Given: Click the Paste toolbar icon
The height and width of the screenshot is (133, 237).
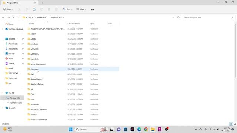Looking at the screenshot, I should coord(34,10).
